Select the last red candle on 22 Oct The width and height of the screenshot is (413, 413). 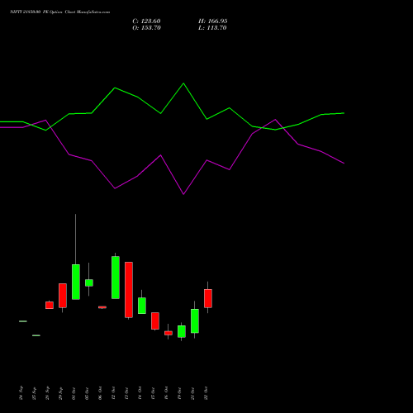pyautogui.click(x=208, y=298)
